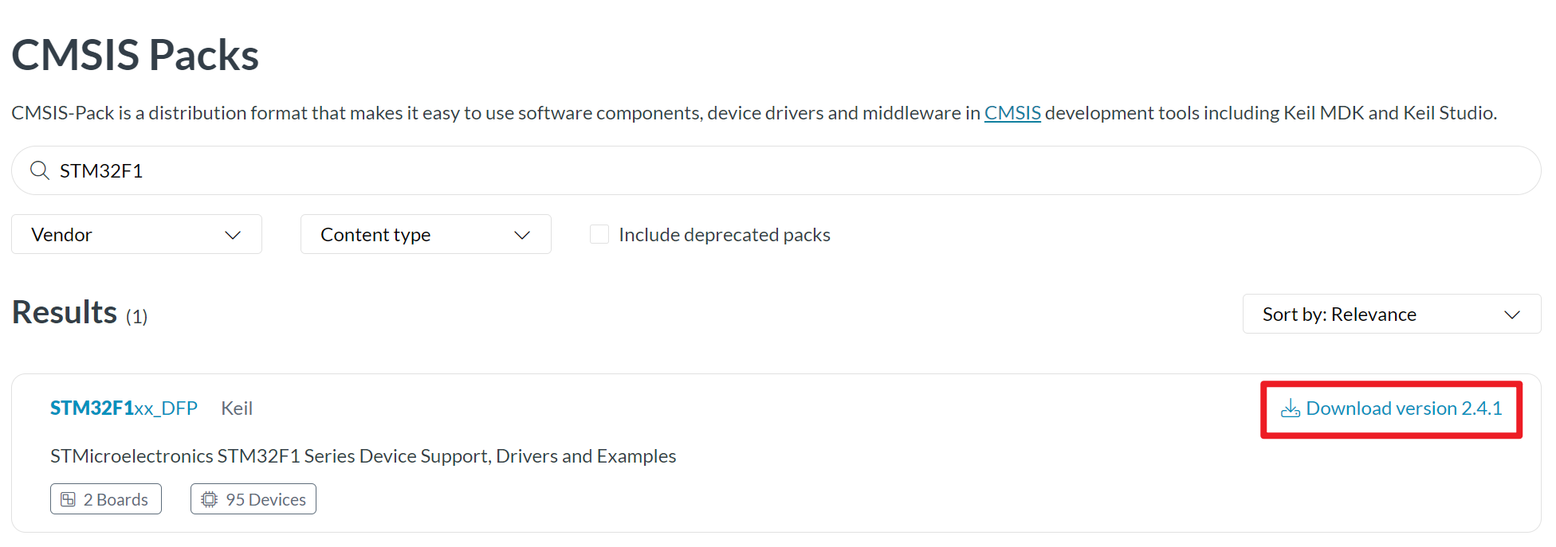Select the 2 Boards badge
The image size is (1556, 547).
tap(106, 499)
